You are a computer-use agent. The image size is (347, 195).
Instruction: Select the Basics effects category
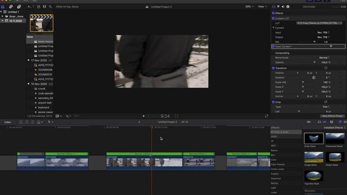(x=274, y=151)
